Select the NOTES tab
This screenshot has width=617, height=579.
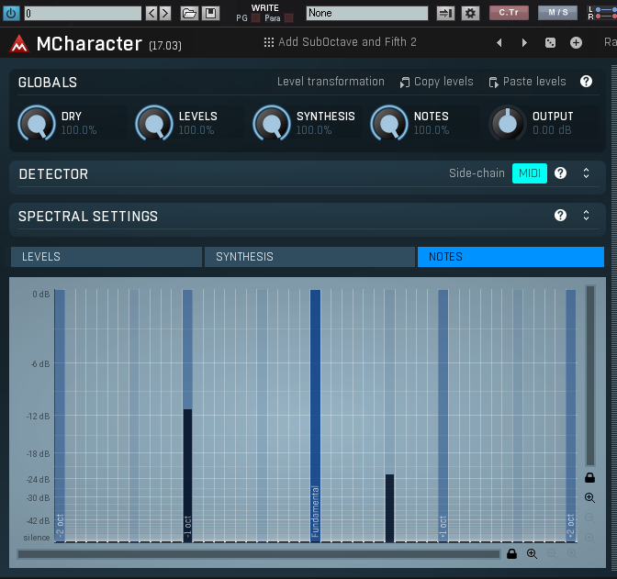pyautogui.click(x=510, y=257)
